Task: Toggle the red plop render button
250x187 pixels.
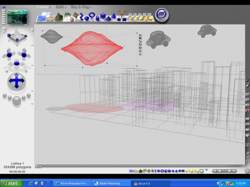Action: [x=247, y=110]
